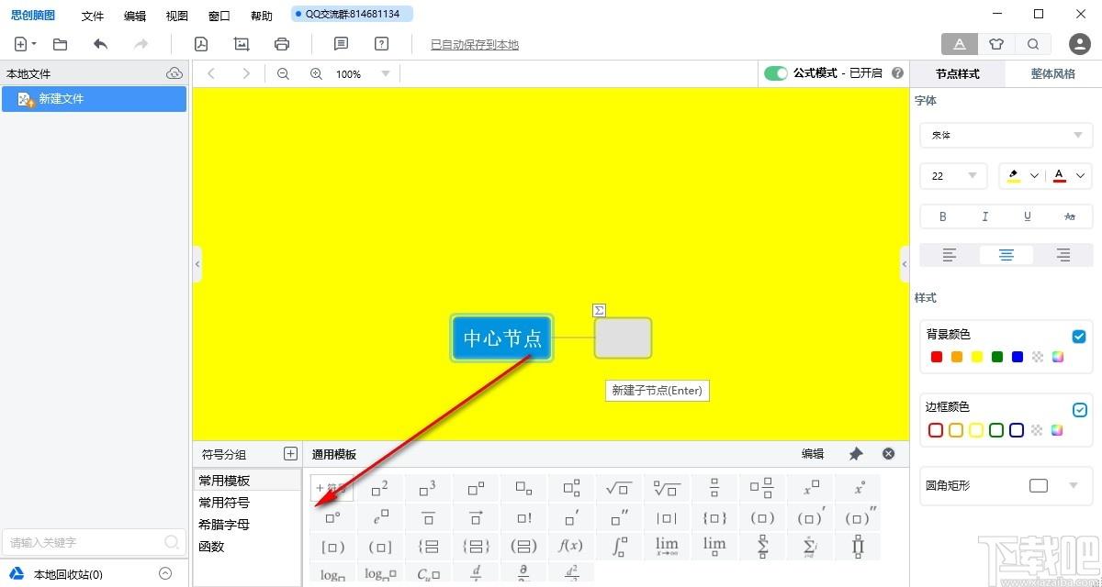
Task: Print the mind map
Action: [282, 44]
